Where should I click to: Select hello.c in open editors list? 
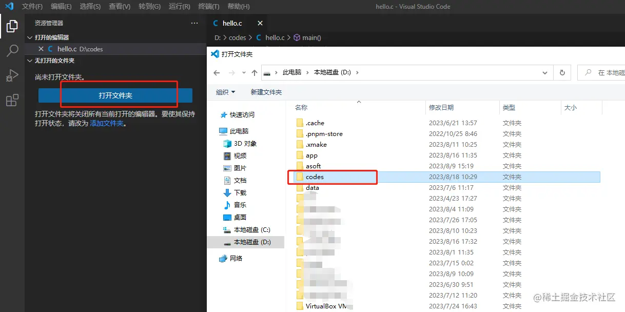pyautogui.click(x=115, y=49)
